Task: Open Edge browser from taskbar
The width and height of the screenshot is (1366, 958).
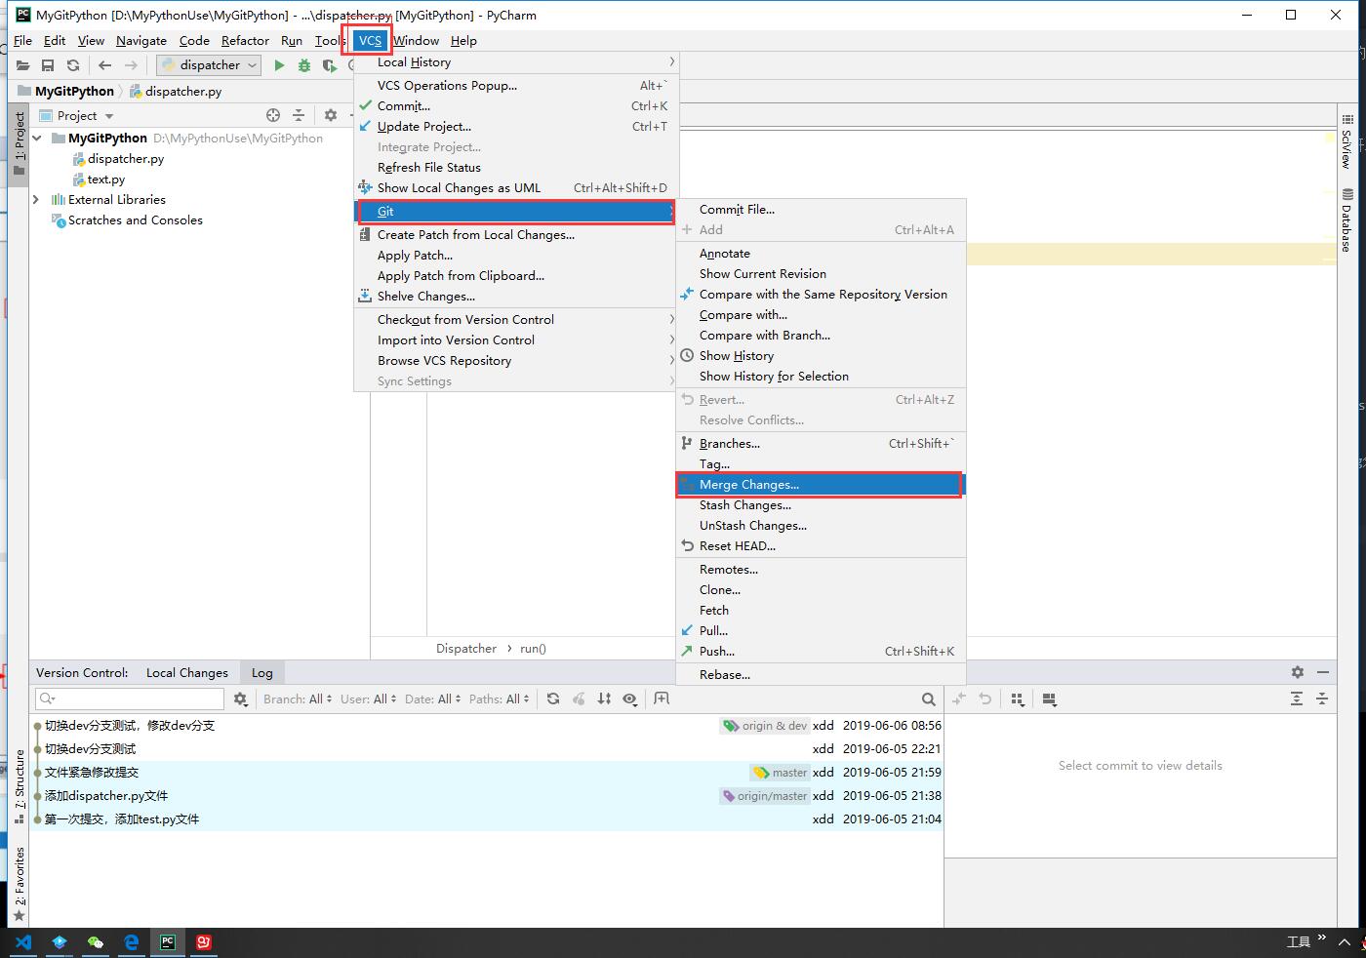Action: tap(131, 941)
